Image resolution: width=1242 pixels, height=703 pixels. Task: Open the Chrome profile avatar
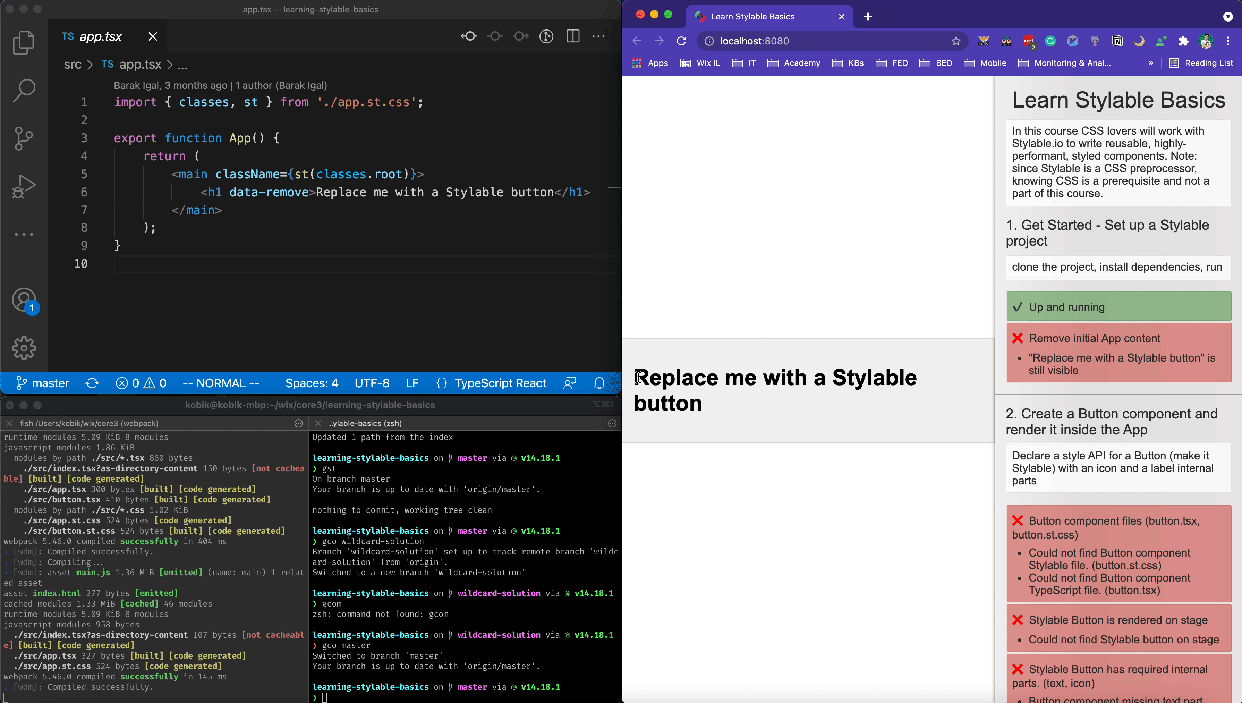pyautogui.click(x=1206, y=41)
